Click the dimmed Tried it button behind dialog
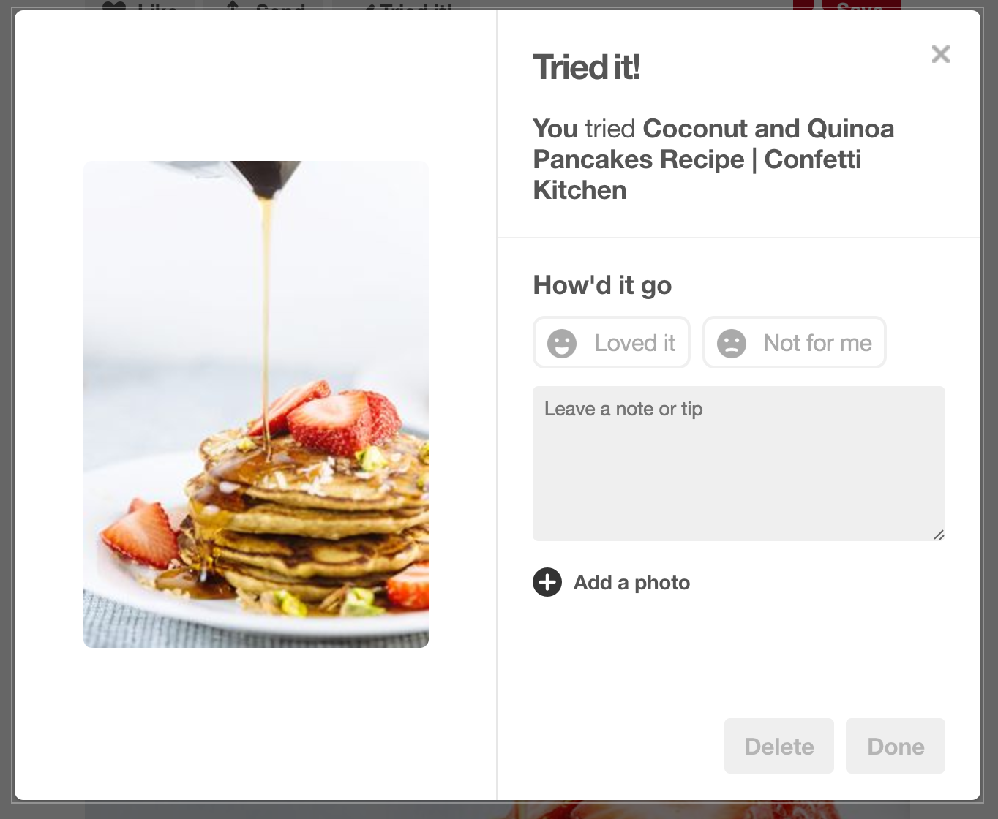998x819 pixels. pyautogui.click(x=401, y=5)
